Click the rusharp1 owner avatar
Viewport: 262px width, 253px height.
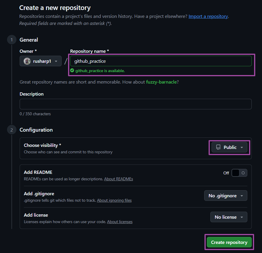point(27,61)
